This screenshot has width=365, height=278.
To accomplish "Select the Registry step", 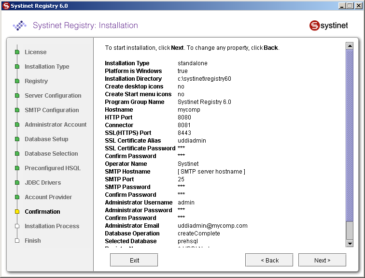I will [x=36, y=81].
